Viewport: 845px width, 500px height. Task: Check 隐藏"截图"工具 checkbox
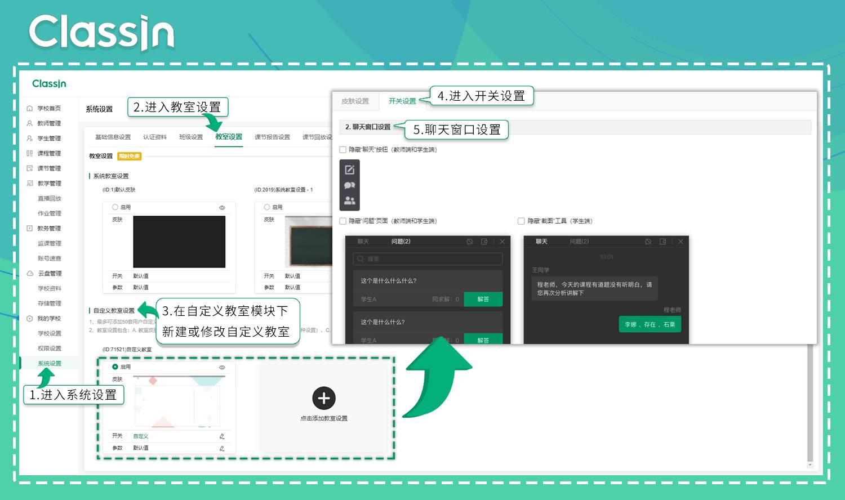[x=521, y=221]
